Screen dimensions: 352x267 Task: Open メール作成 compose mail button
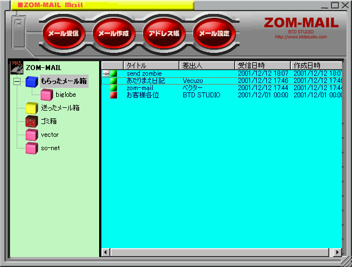point(114,33)
